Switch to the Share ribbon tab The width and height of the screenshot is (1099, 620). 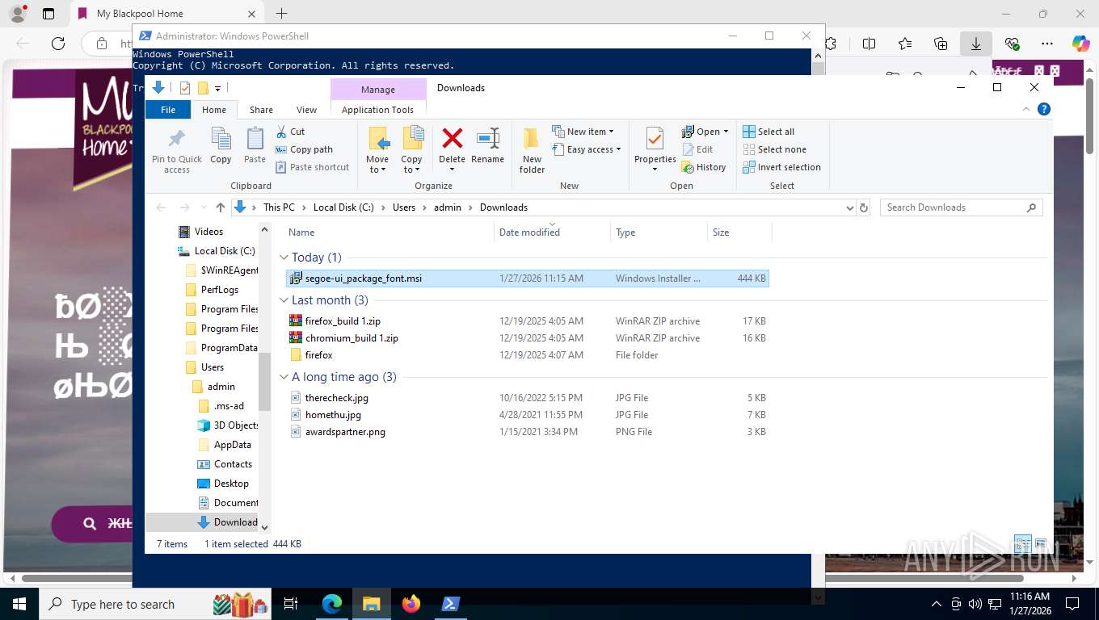click(261, 110)
